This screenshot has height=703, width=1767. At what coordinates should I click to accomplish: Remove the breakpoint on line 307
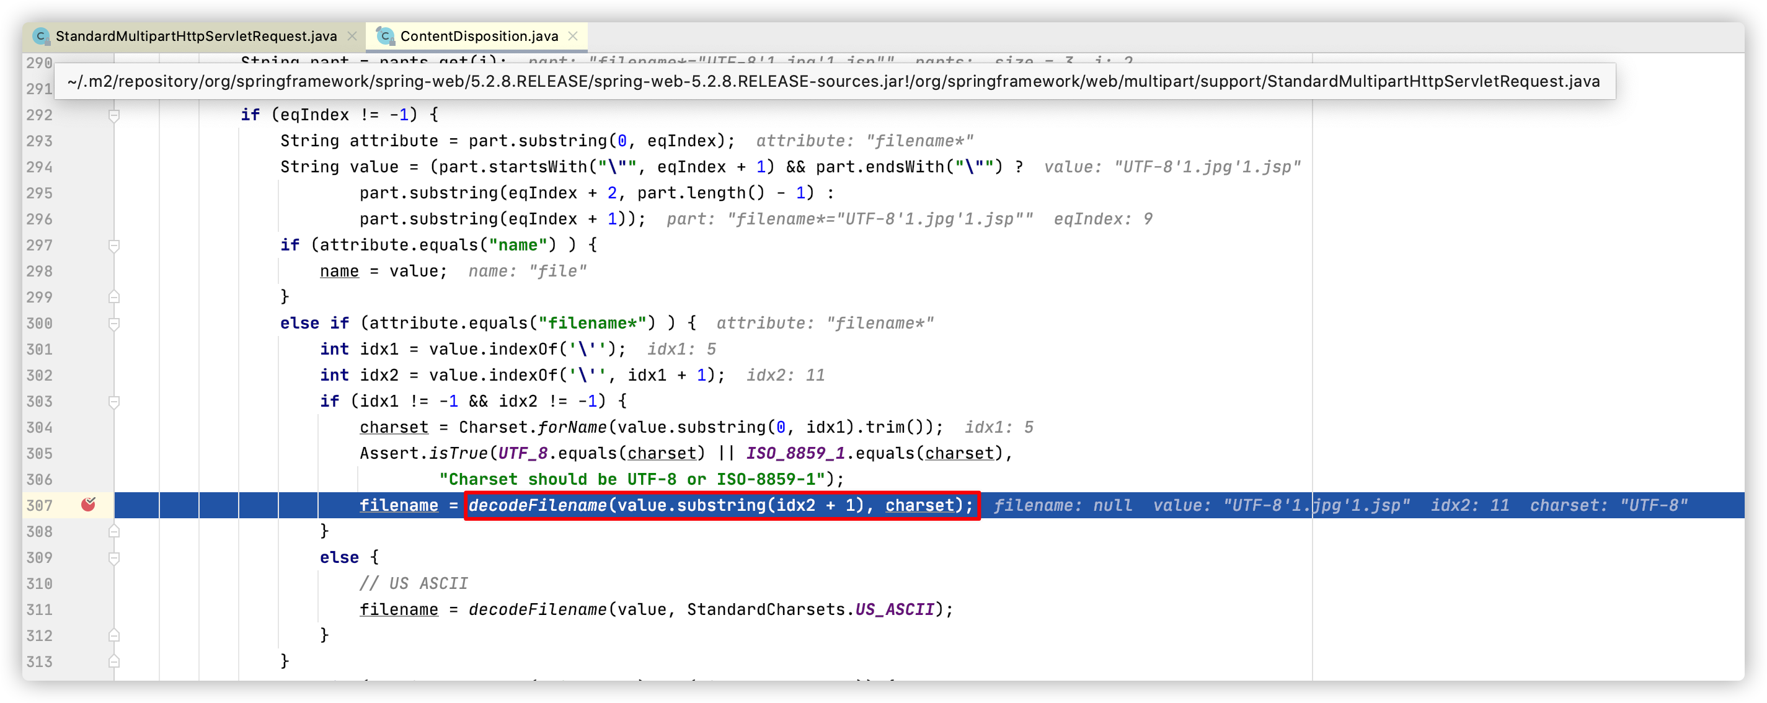tap(88, 505)
